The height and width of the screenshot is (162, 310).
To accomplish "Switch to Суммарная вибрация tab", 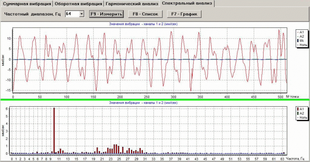I will [27, 3].
